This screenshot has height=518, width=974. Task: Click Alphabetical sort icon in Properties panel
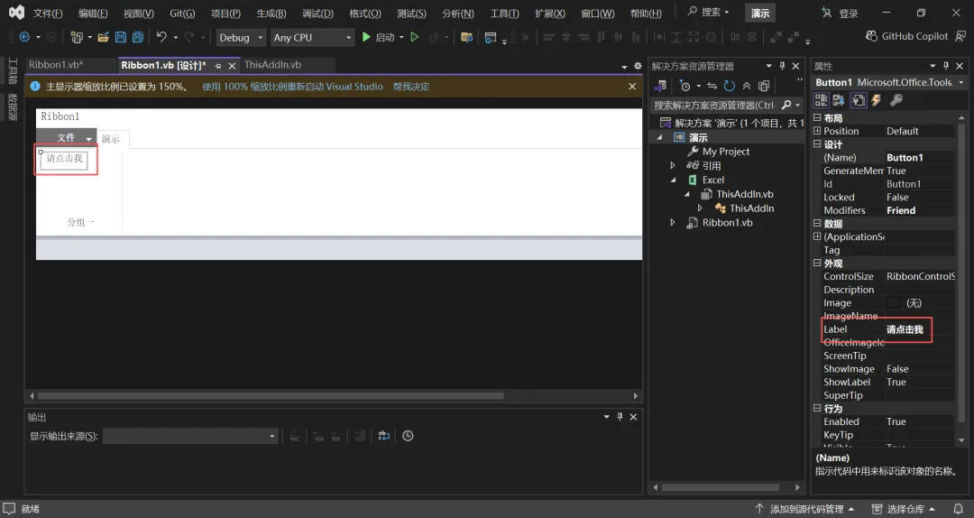point(839,100)
